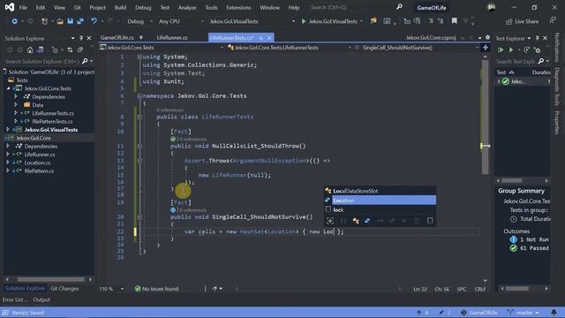Switch to the Git Changes tab
Screen dimensions: 565x318
[64, 289]
